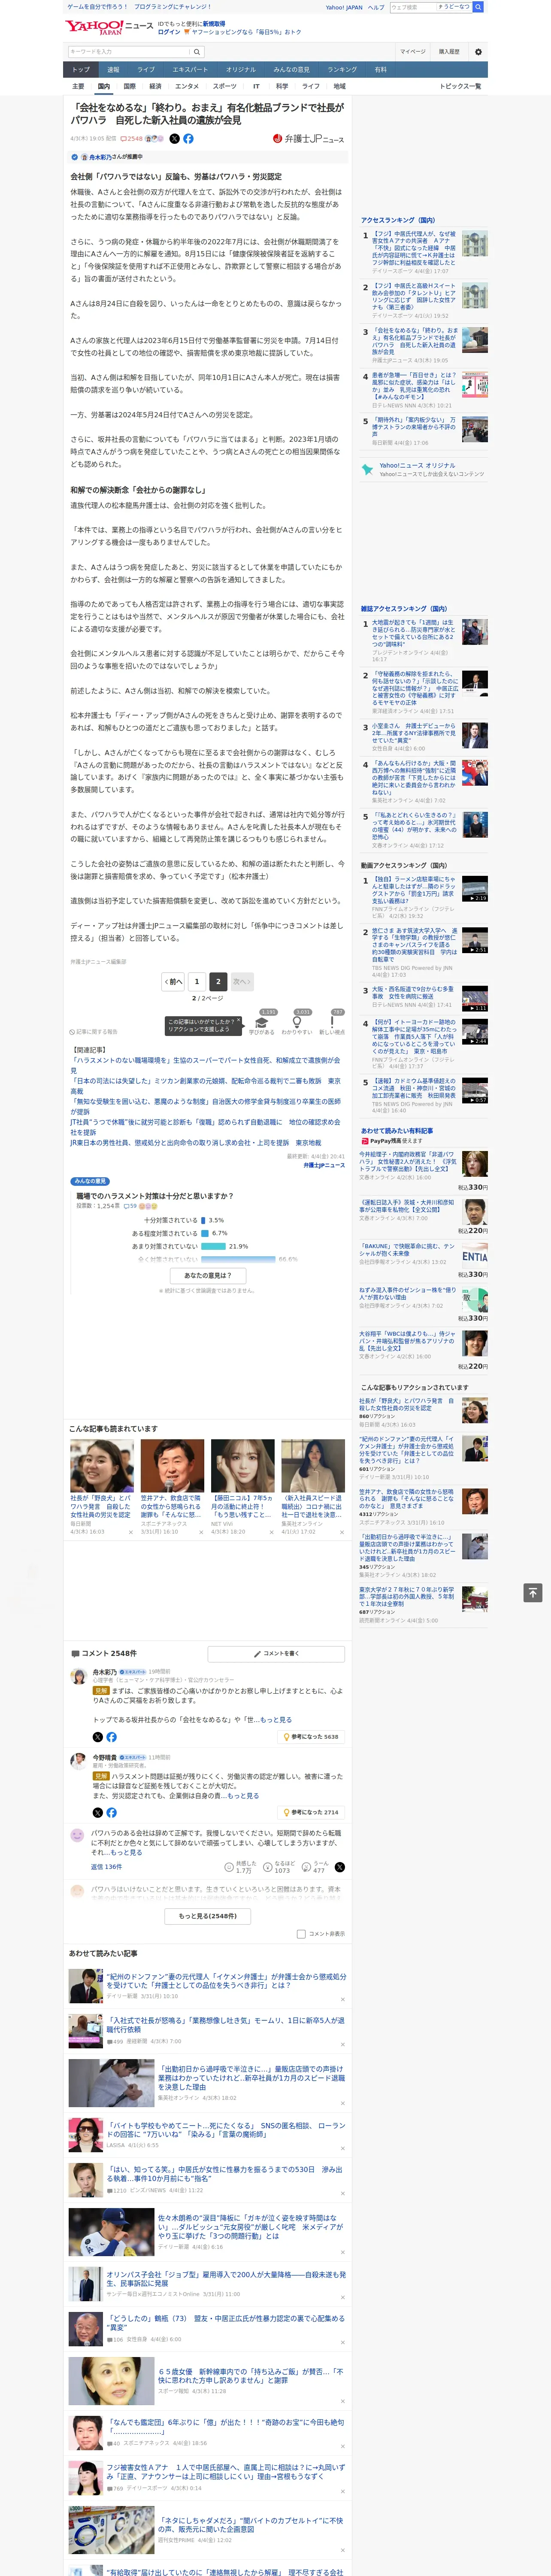Open ヘルプ link in top bar
Screen dimensions: 551x2576
coord(376,7)
